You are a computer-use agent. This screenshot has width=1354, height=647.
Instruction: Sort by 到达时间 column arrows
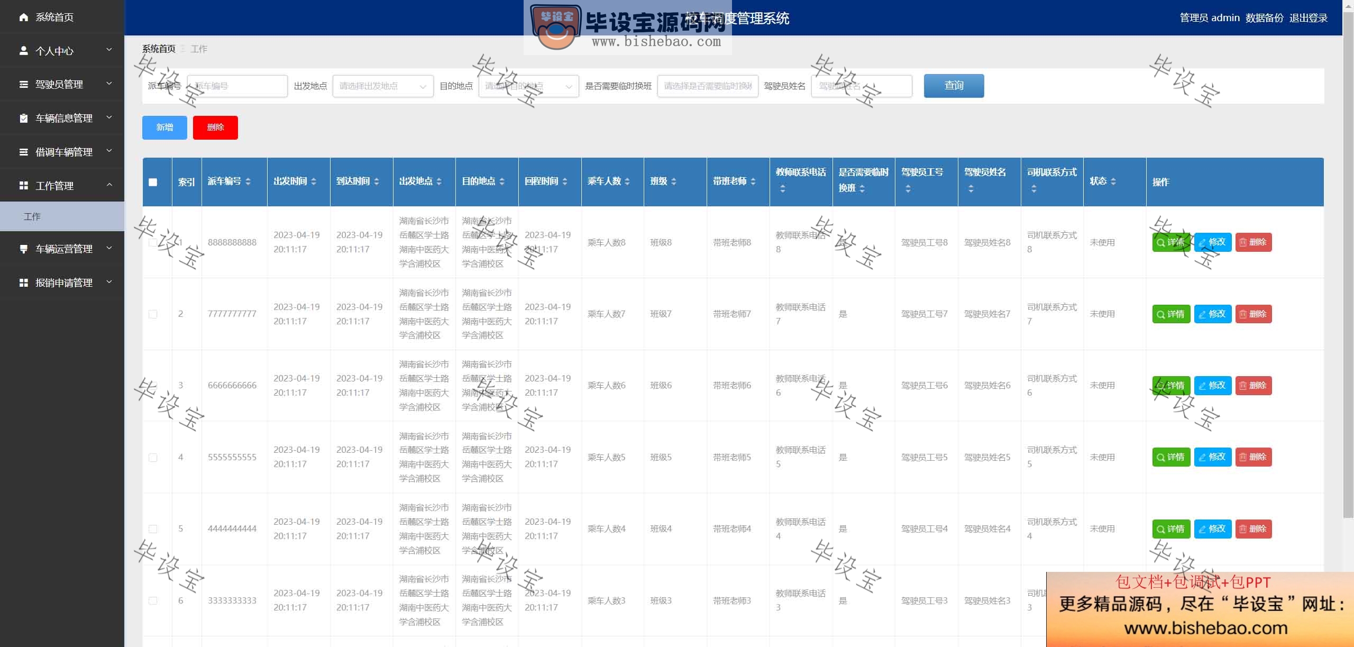click(377, 181)
